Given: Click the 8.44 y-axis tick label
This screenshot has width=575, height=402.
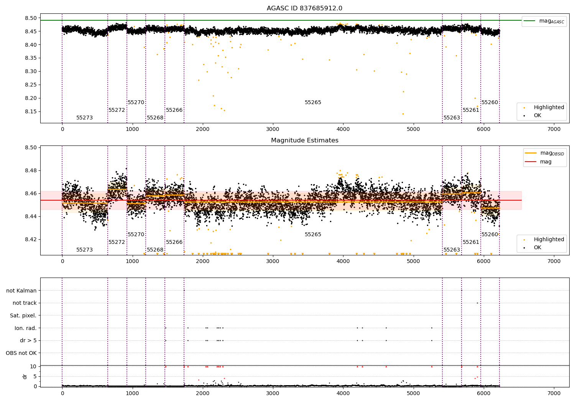Looking at the screenshot, I should [31, 217].
